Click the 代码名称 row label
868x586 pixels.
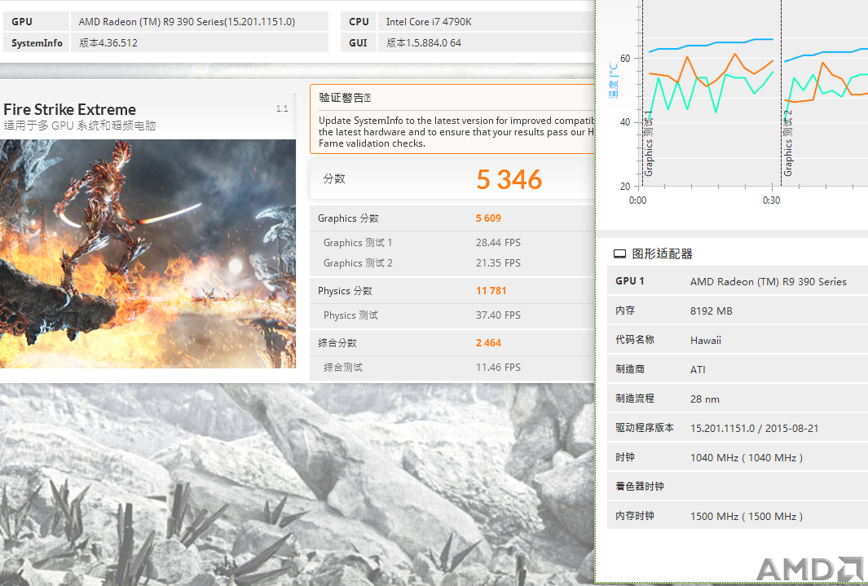[634, 340]
